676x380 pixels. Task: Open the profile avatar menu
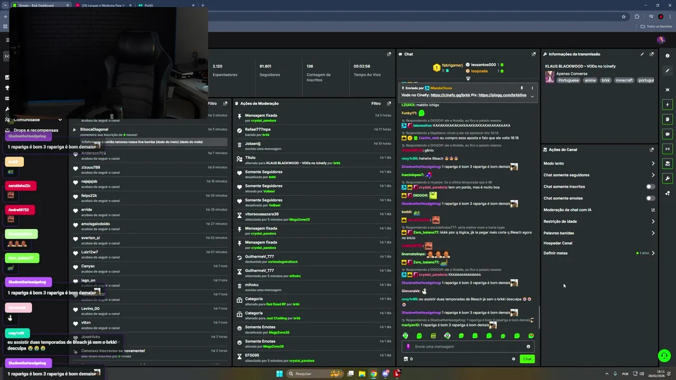coord(661,40)
